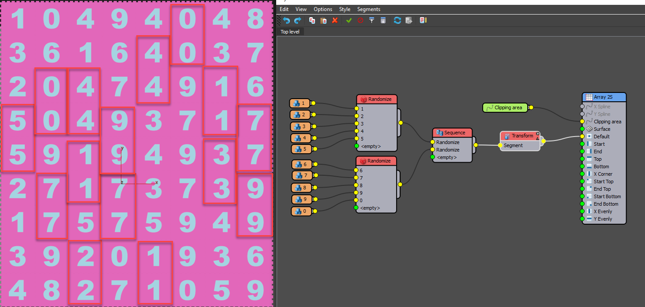Toggle the red disable circle icon
The height and width of the screenshot is (307, 645).
pyautogui.click(x=360, y=20)
